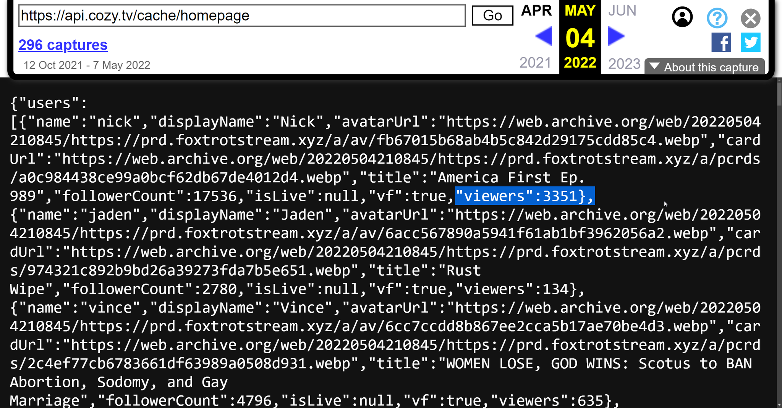Click the "viewers":635 value

point(547,400)
